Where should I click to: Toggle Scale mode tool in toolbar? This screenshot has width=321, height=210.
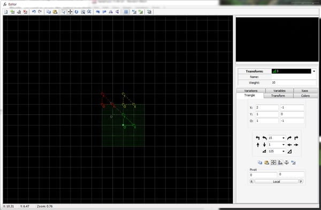point(83,12)
